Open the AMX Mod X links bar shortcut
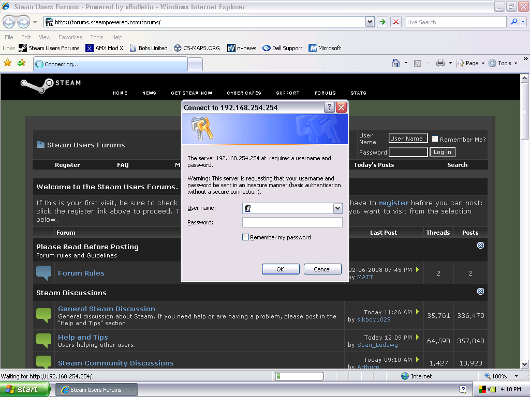The image size is (530, 397). tap(104, 48)
